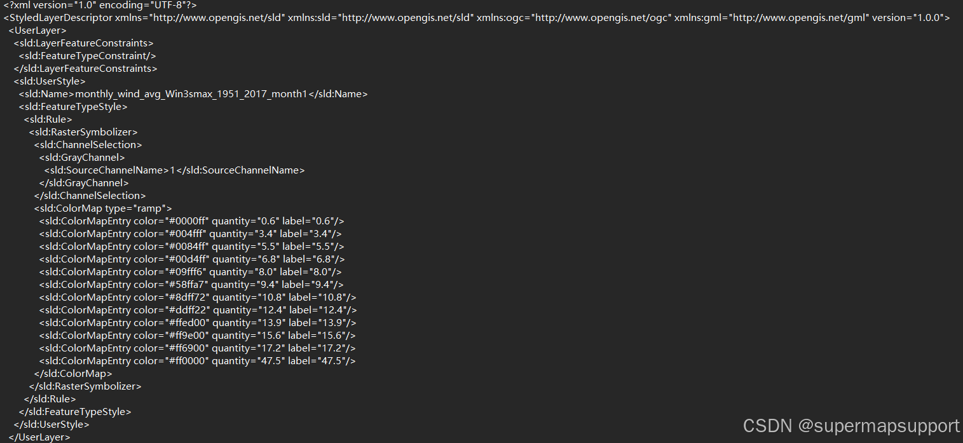Click the opening <sld:GrayChannel> tag
The image size is (963, 443).
[x=81, y=158]
